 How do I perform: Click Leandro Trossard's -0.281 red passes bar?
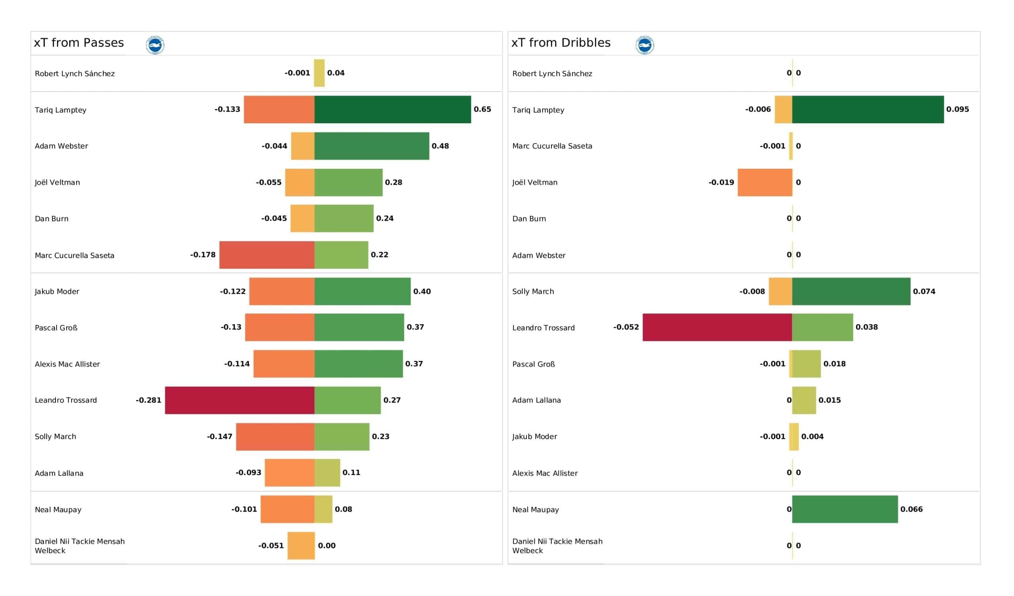240,400
